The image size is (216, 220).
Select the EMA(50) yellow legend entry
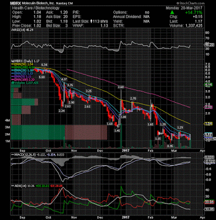tap(21, 64)
